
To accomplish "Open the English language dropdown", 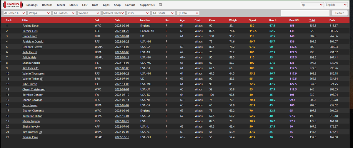I will click(x=336, y=5).
